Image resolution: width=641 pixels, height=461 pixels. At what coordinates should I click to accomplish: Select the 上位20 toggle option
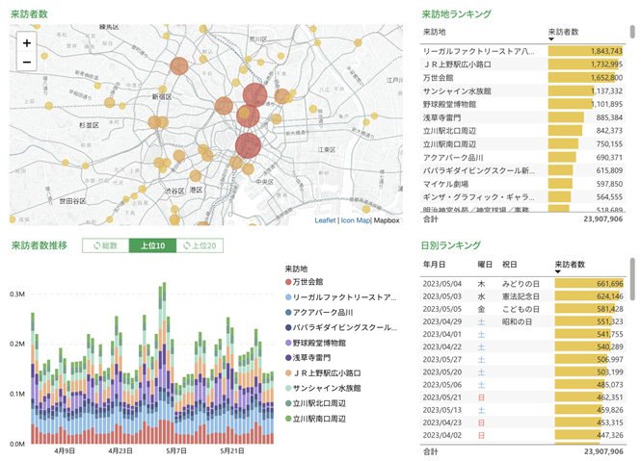click(x=200, y=245)
